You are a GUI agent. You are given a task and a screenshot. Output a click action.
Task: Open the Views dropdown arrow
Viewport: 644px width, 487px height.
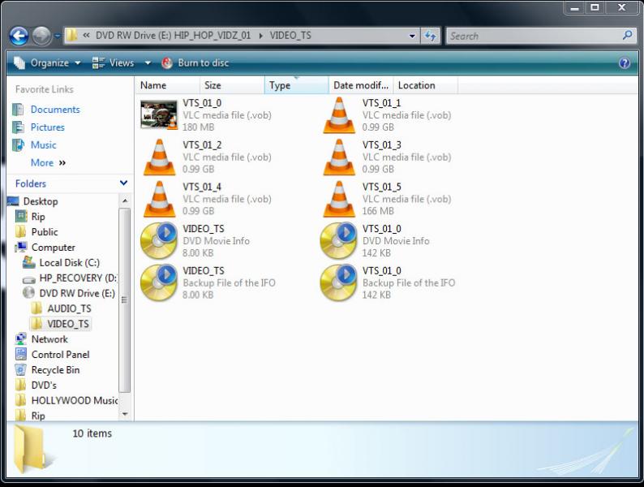pos(148,62)
